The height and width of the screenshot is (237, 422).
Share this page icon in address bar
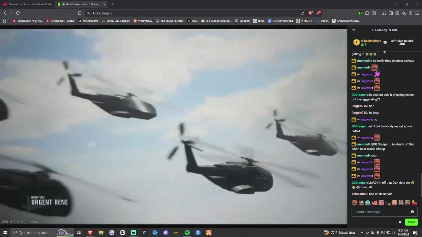pos(302,13)
